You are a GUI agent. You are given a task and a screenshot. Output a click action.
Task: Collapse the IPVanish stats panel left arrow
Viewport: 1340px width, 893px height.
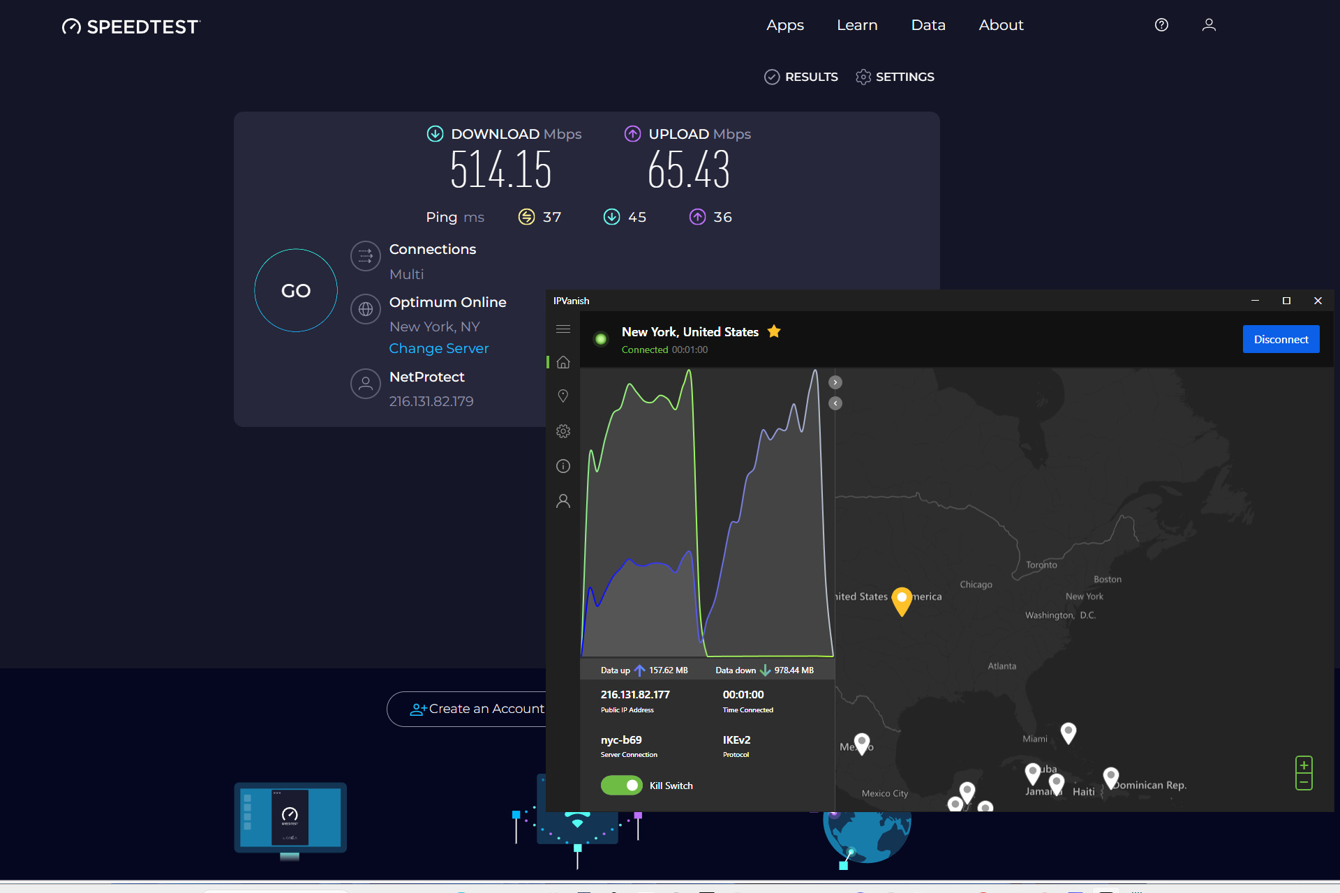pyautogui.click(x=835, y=403)
